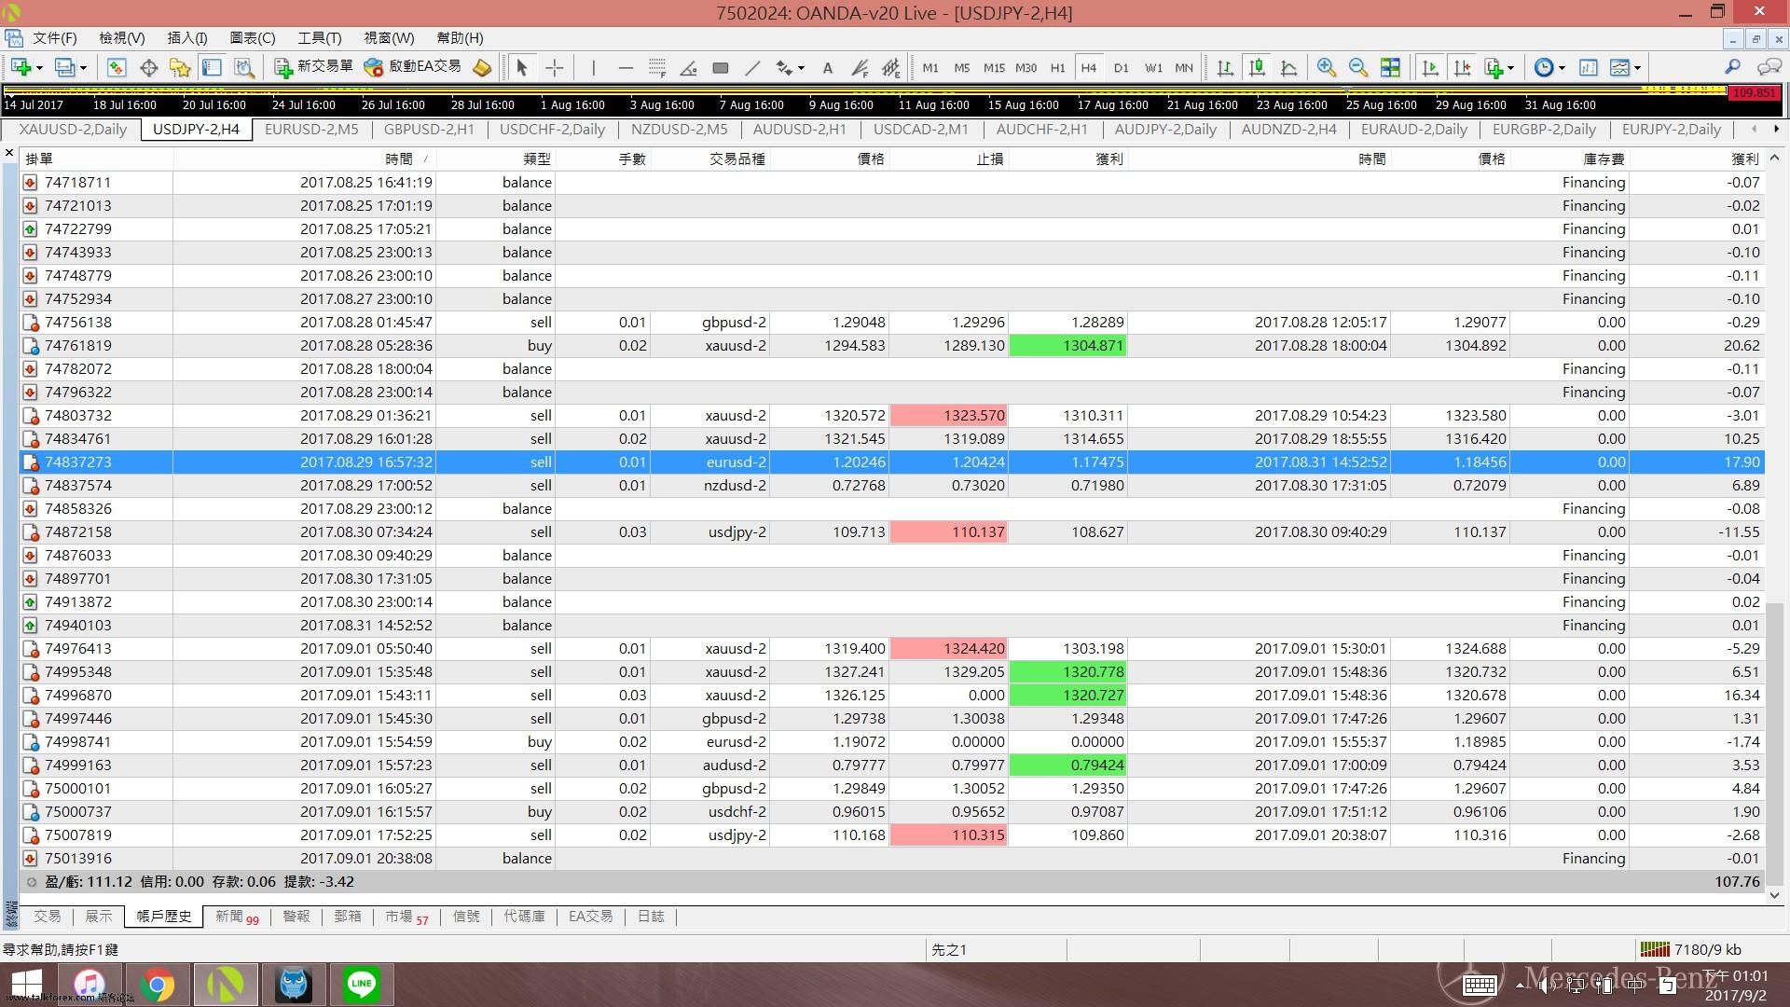This screenshot has width=1790, height=1007.
Task: Open the 圖表(C) menu
Action: click(x=253, y=38)
